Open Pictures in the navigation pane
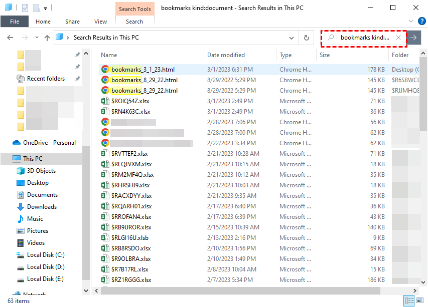 (x=38, y=231)
